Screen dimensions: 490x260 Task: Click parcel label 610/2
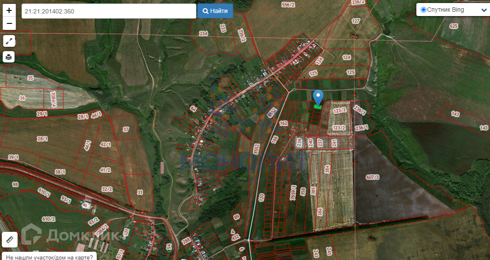point(49,219)
